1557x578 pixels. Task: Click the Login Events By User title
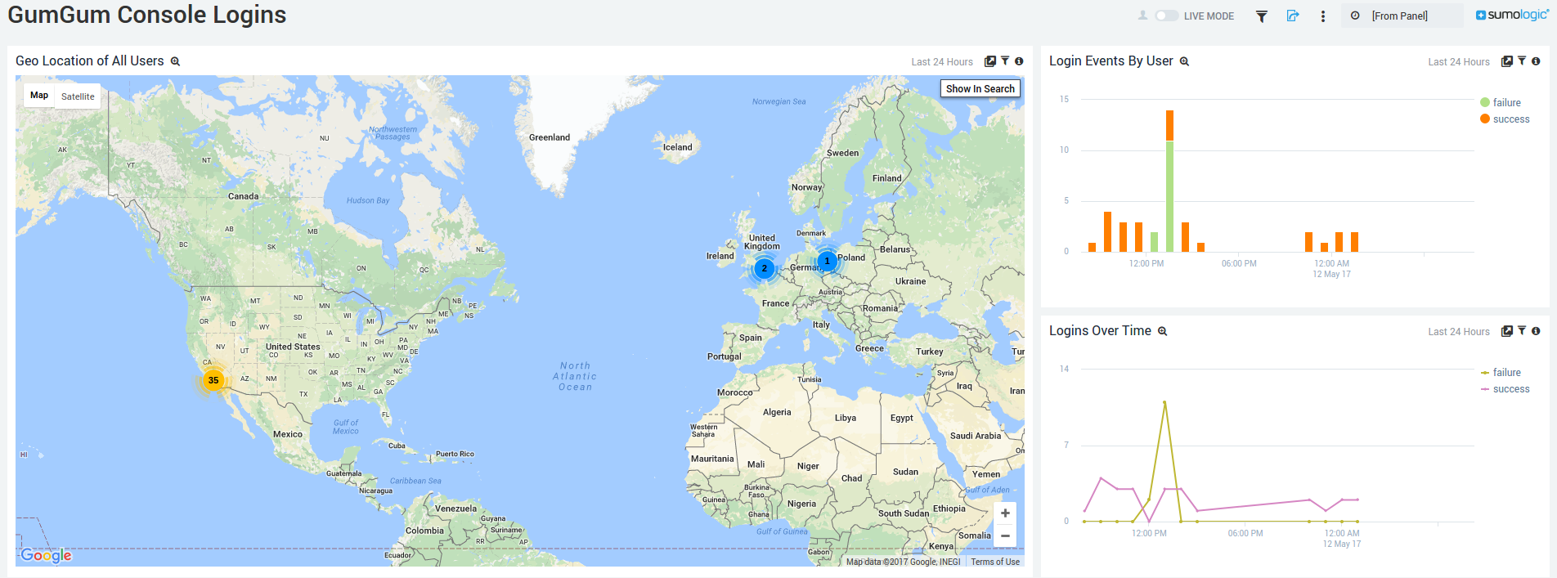coord(1111,61)
